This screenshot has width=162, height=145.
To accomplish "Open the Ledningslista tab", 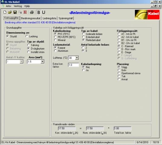I will click(49, 18).
